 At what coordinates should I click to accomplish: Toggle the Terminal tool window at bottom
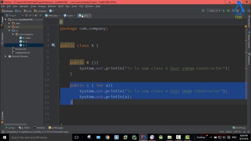point(39,128)
